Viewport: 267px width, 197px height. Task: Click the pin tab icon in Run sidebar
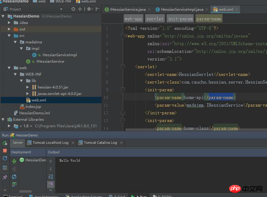[x=5, y=177]
